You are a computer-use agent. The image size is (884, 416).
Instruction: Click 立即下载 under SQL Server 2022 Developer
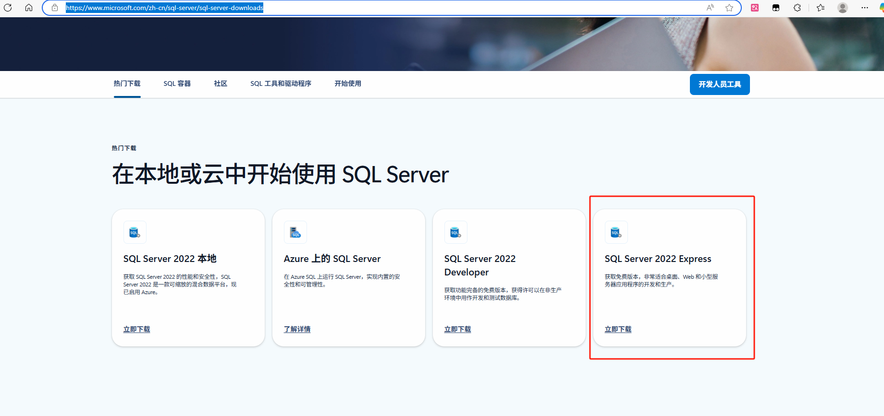(458, 329)
